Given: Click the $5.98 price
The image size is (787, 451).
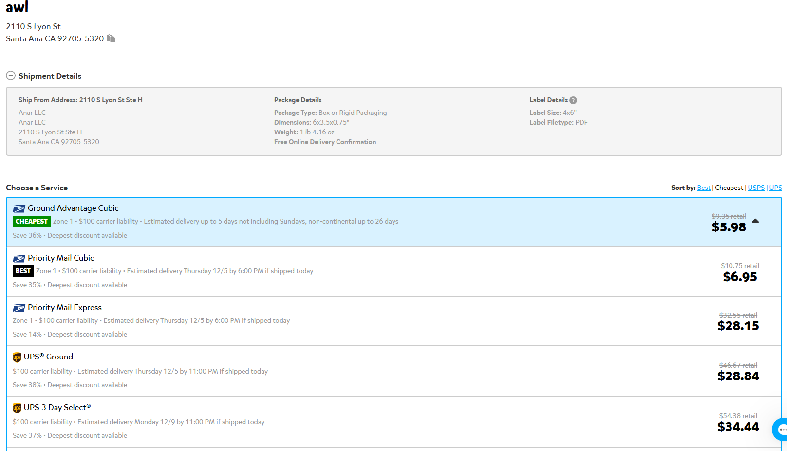Looking at the screenshot, I should coord(729,227).
